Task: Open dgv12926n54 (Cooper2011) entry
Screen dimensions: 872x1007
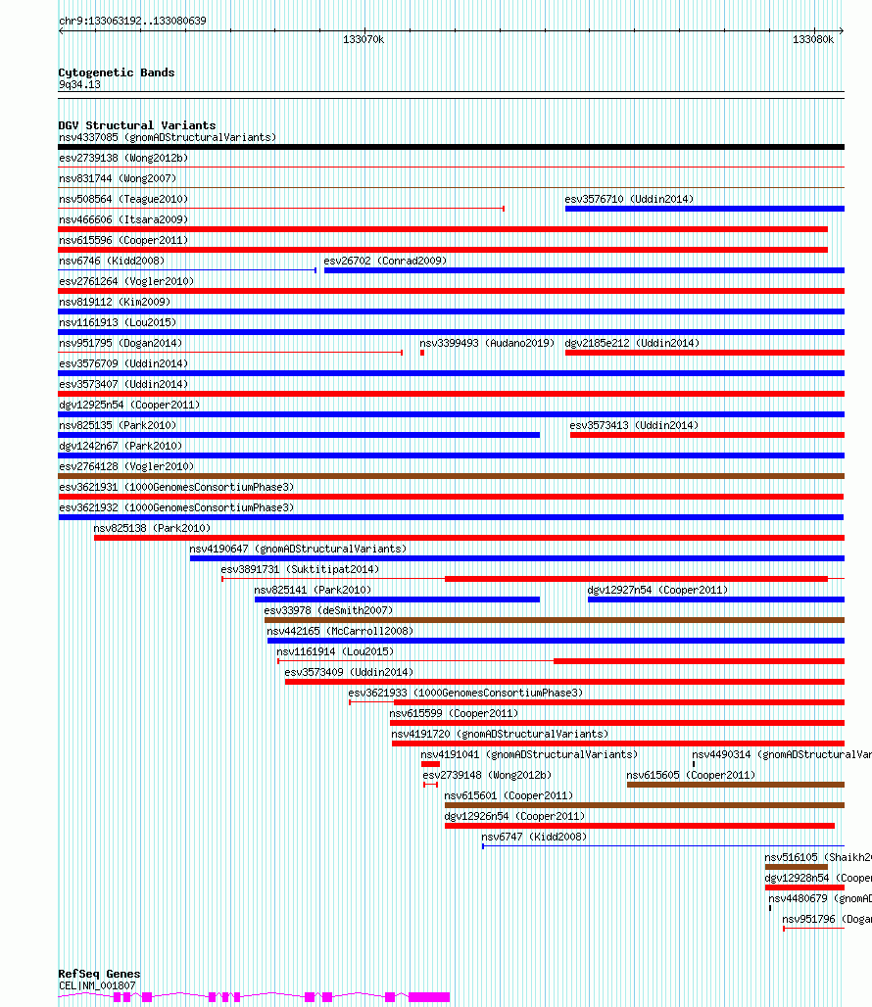Action: [x=515, y=816]
